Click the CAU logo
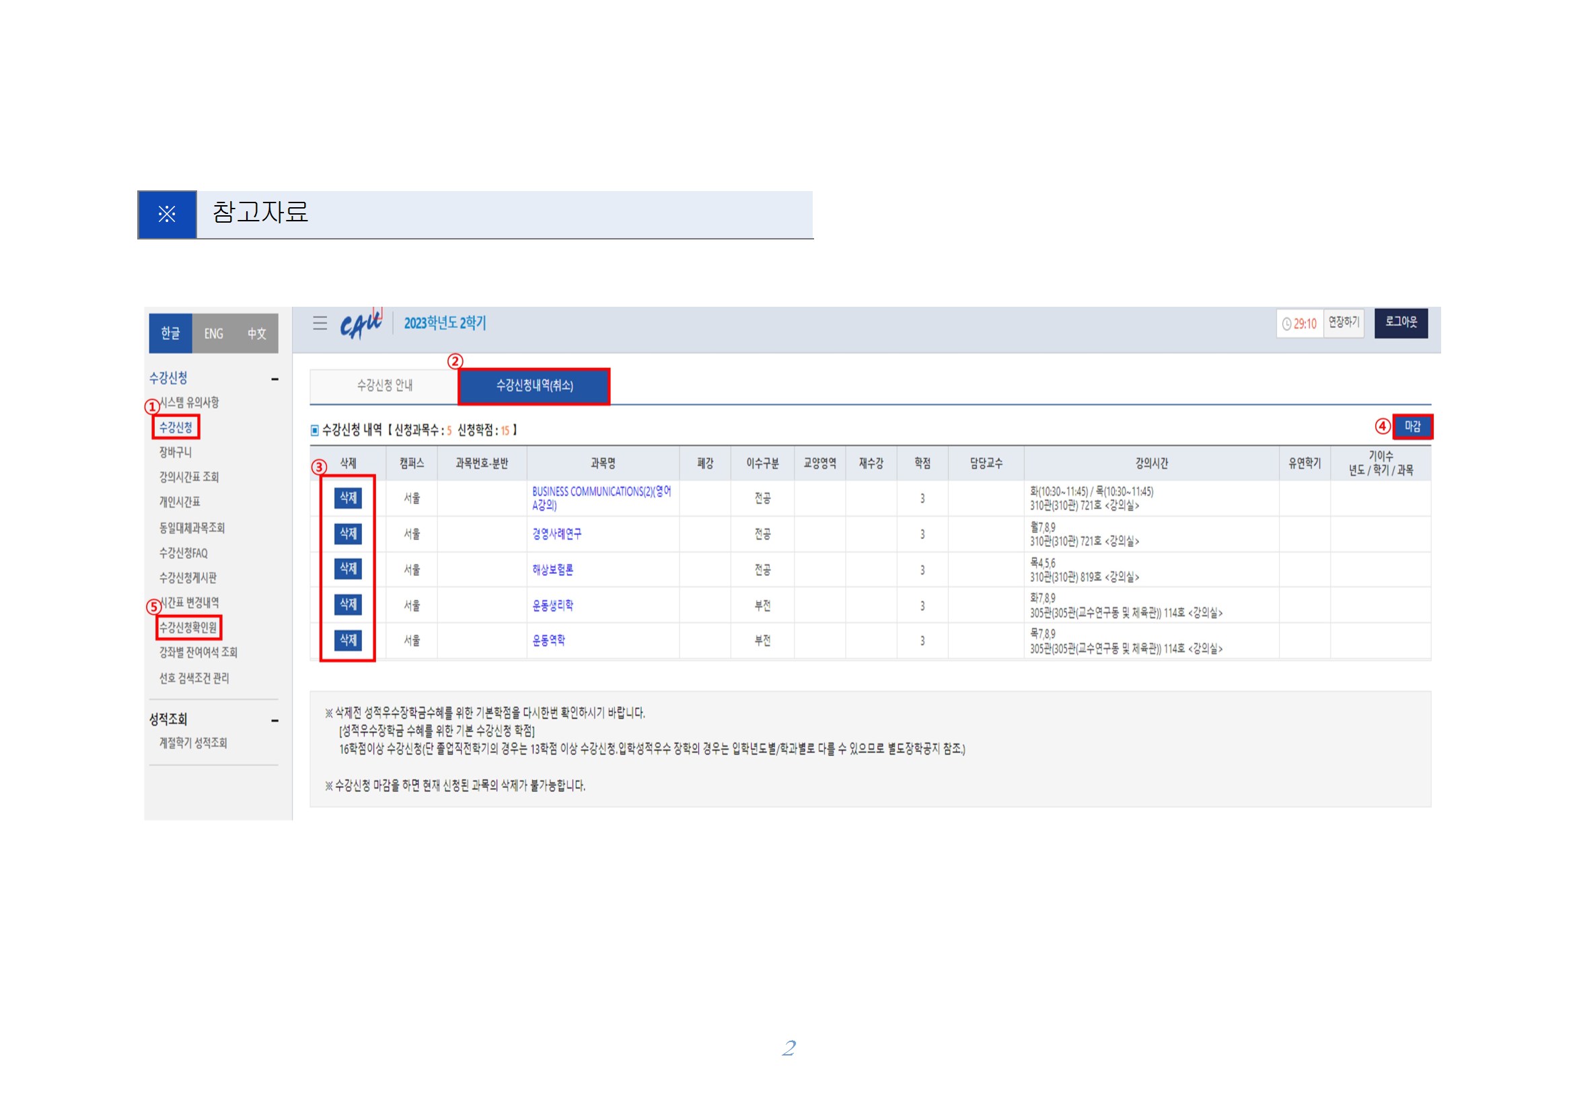The height and width of the screenshot is (1112, 1573). 361,324
